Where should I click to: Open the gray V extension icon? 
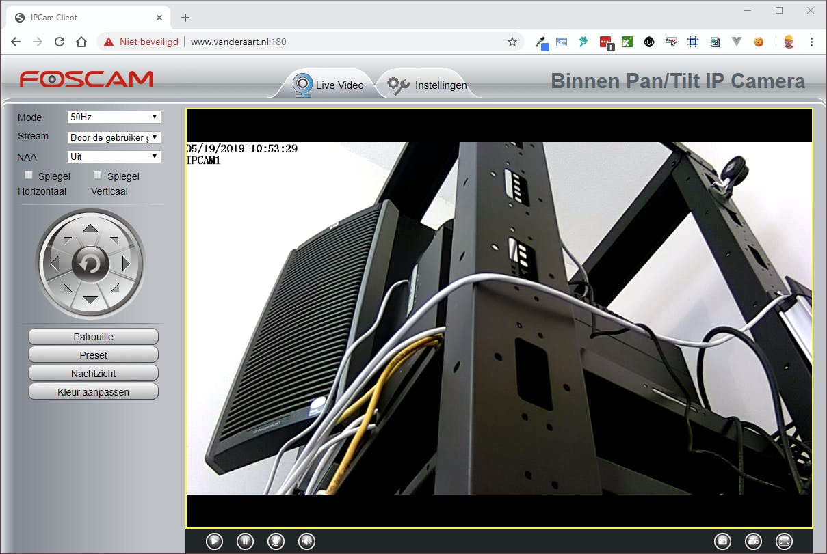click(x=737, y=42)
